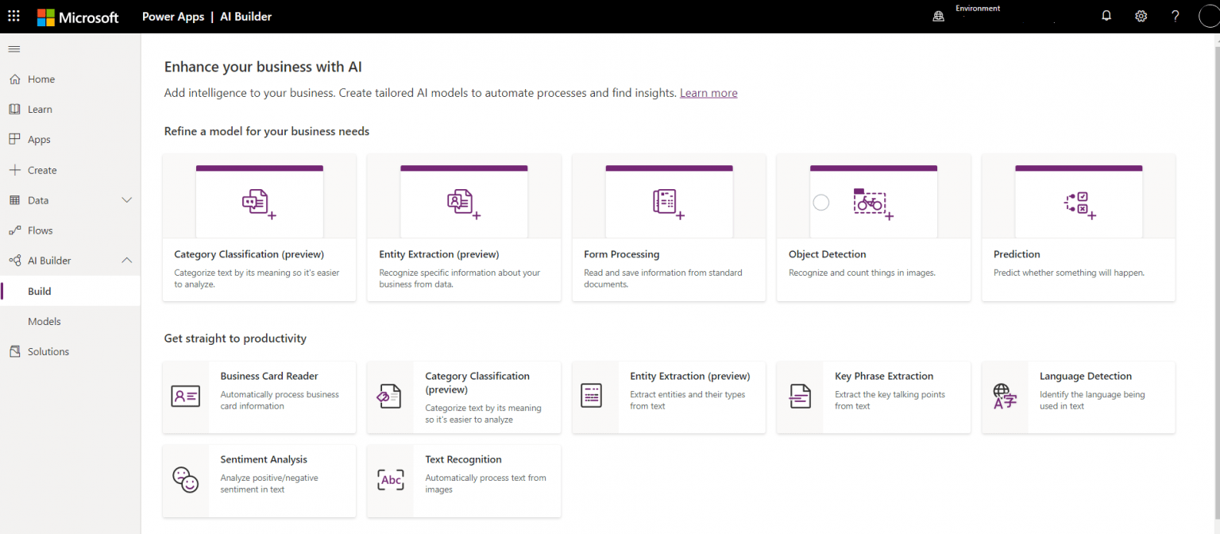Open Text Recognition title

pyautogui.click(x=463, y=459)
